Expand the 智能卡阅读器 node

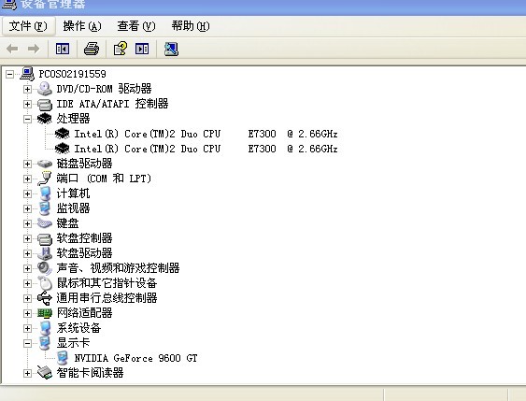point(27,373)
